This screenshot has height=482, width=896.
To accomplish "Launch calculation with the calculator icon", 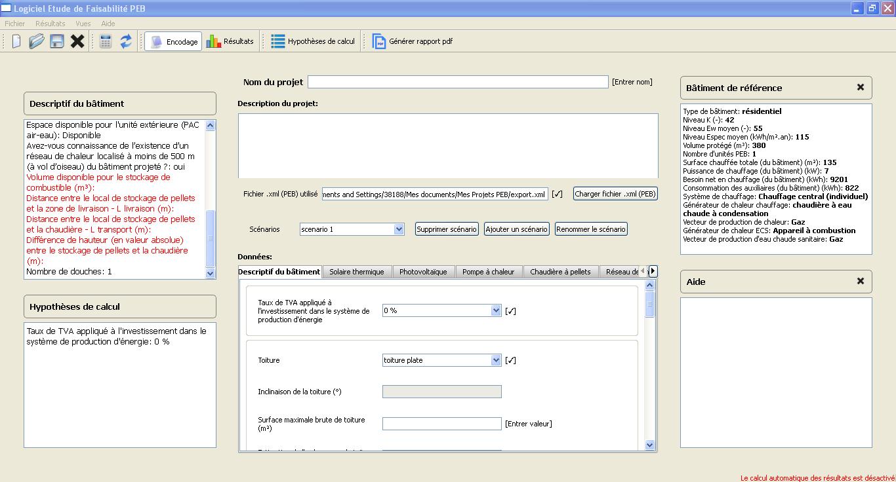I will pos(106,41).
